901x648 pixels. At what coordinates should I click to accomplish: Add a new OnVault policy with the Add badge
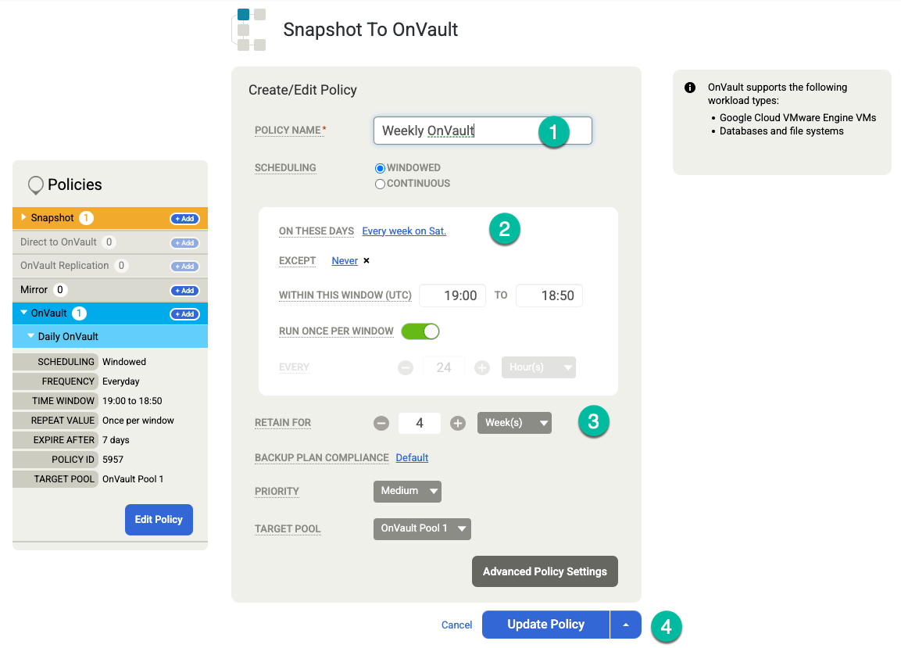pos(184,314)
